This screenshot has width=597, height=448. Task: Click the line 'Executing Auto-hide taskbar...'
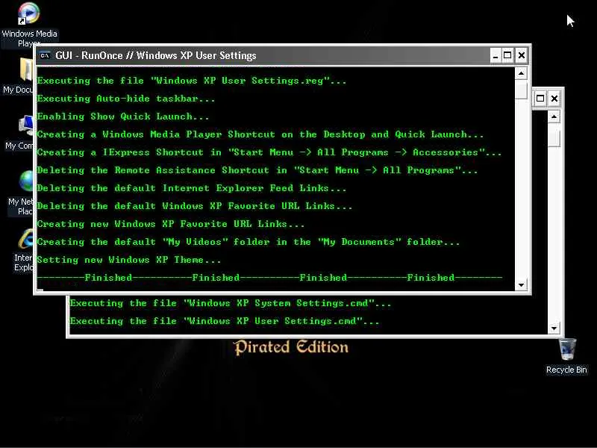pos(126,99)
